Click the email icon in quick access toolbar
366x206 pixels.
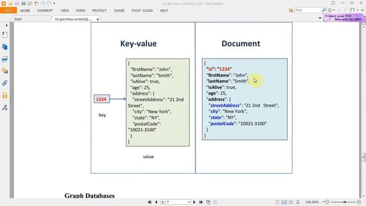[30, 3]
